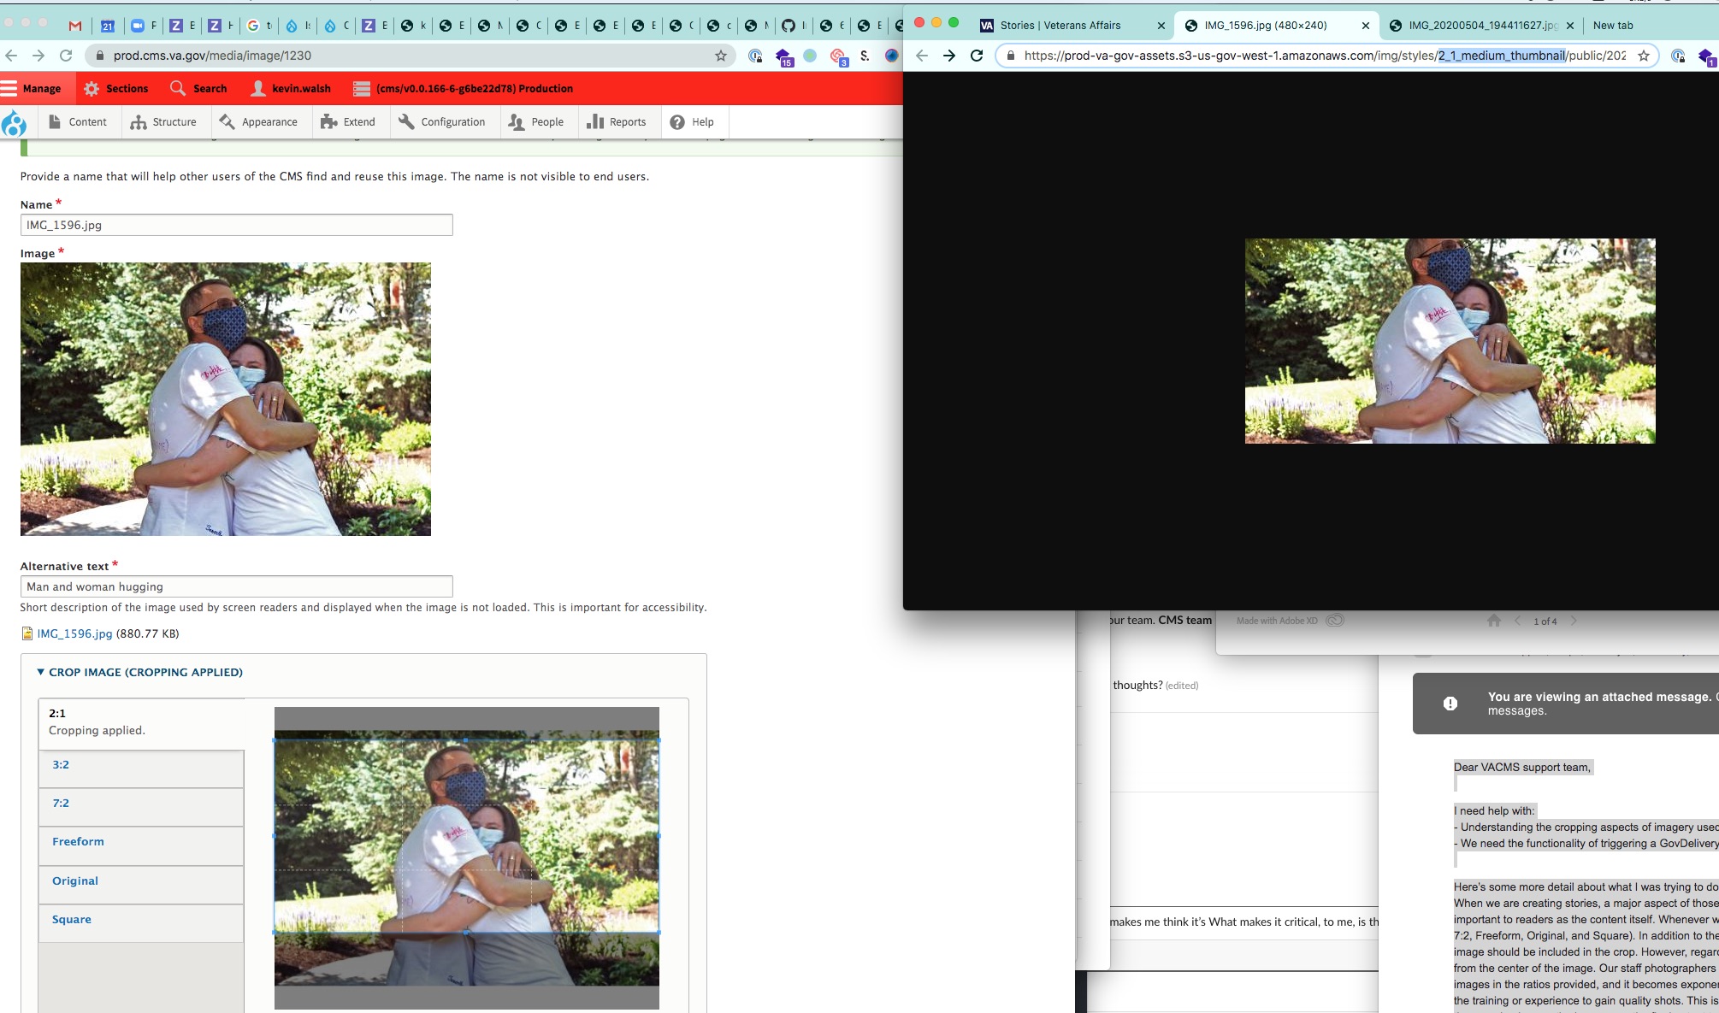Go to next page arrow beside 1 of 4
The width and height of the screenshot is (1719, 1013).
click(x=1574, y=621)
